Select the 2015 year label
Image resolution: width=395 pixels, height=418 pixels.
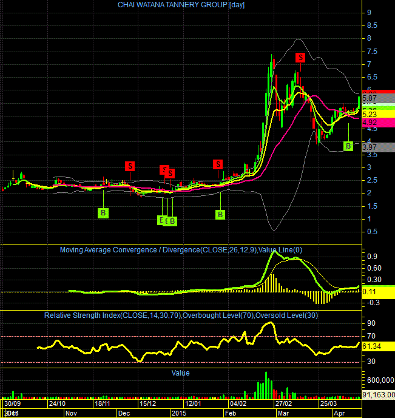[x=179, y=414]
